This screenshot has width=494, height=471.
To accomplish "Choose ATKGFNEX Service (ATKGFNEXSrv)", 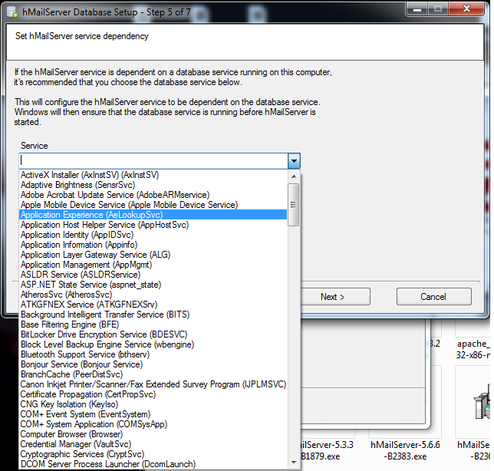I will (153, 305).
